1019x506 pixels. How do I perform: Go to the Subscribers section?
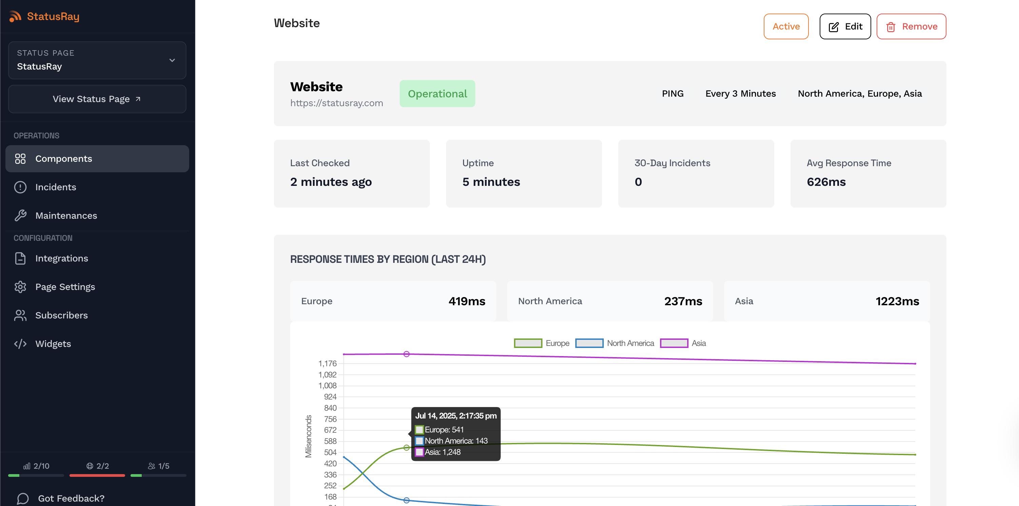pyautogui.click(x=61, y=315)
